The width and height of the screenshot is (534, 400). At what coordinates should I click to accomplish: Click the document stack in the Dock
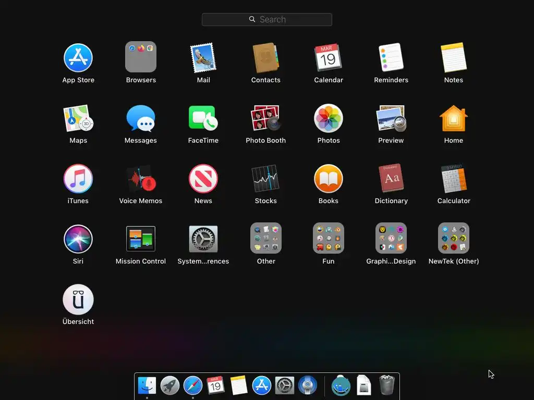363,385
